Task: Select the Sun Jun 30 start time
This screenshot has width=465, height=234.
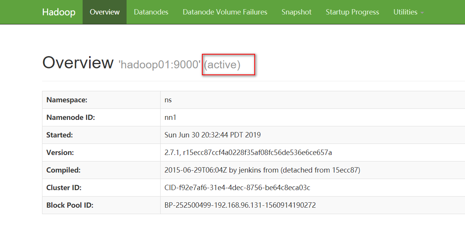Action: coord(213,135)
